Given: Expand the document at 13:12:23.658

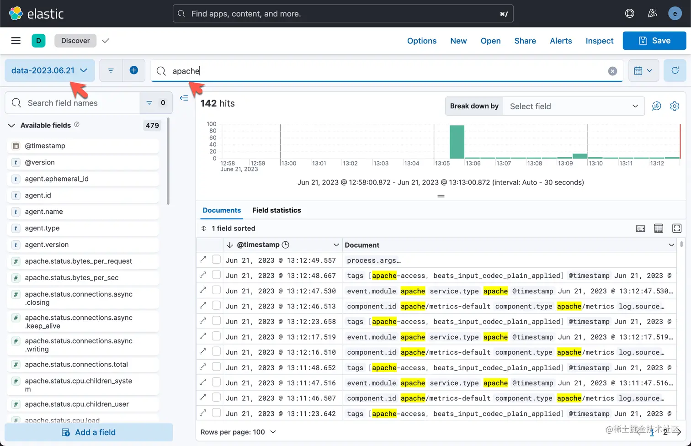Looking at the screenshot, I should coord(203,321).
